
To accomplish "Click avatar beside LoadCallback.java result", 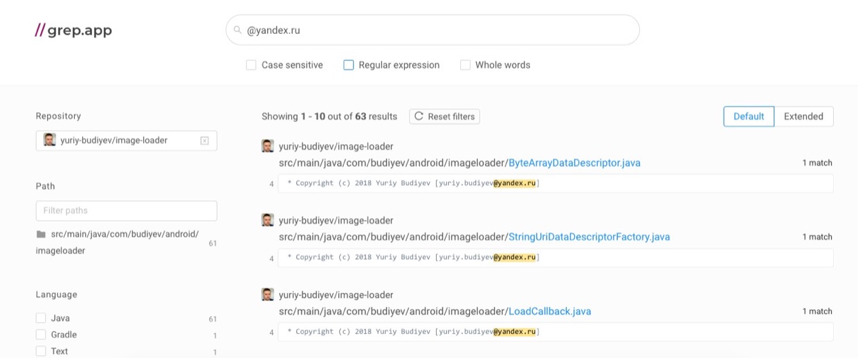I will (268, 294).
